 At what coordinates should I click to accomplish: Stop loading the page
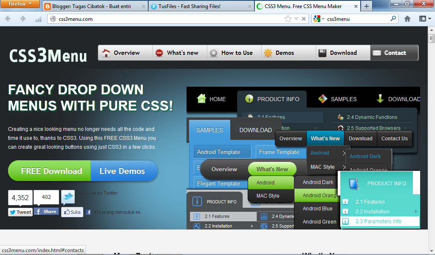(303, 19)
